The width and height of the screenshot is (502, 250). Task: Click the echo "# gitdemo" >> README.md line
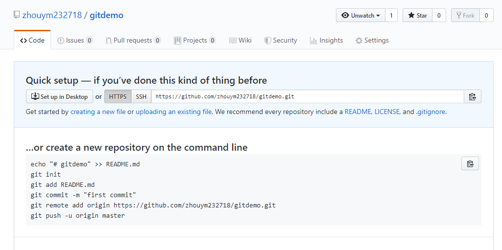85,164
